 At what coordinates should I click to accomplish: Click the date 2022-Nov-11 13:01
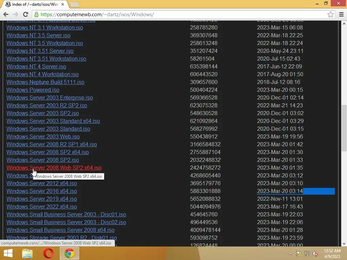pyautogui.click(x=280, y=199)
